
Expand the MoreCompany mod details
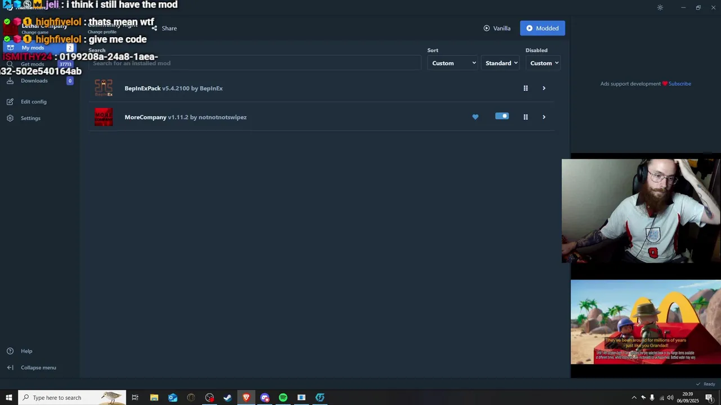(x=544, y=117)
